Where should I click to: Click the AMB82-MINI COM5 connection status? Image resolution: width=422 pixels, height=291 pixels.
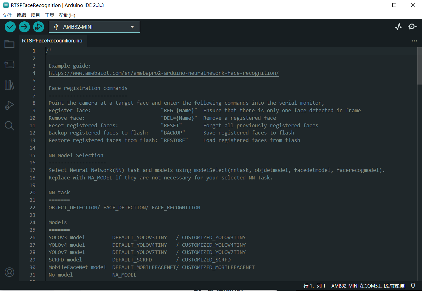coord(368,286)
